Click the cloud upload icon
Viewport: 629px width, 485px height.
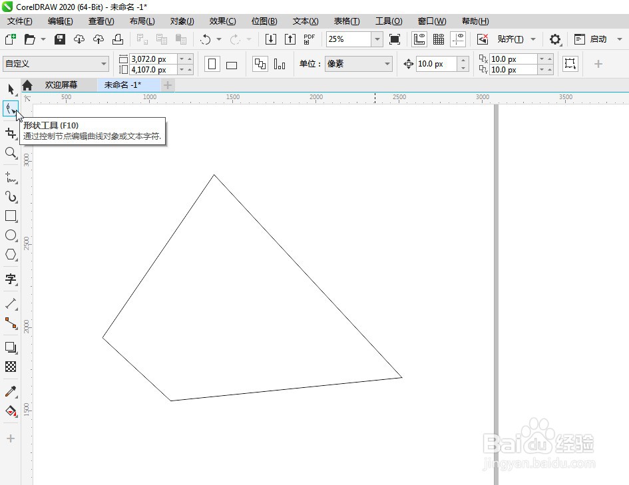(99, 39)
